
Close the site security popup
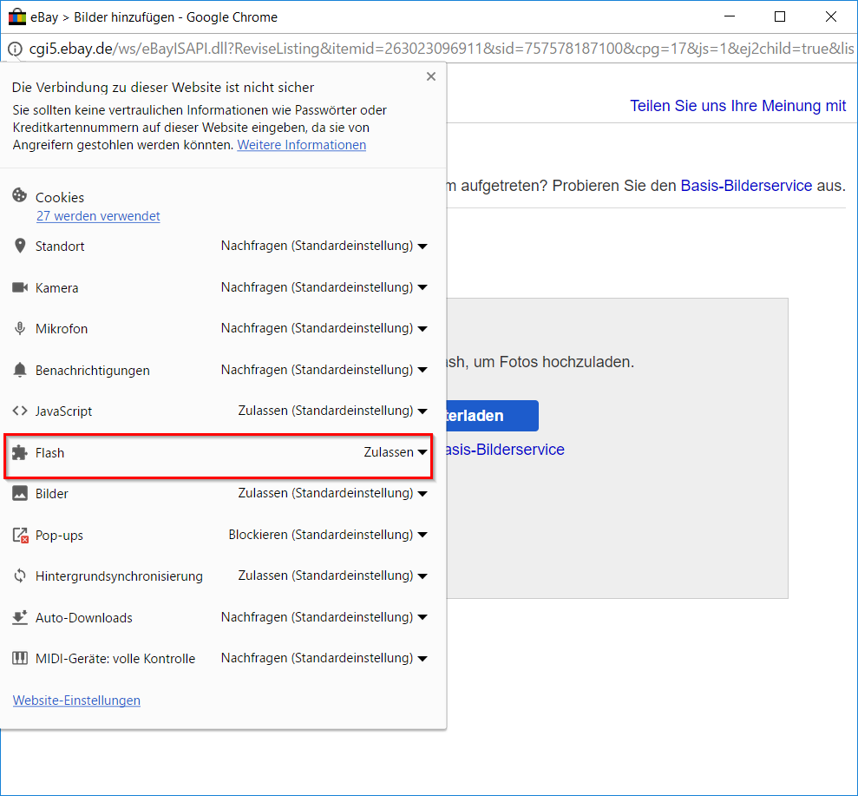[x=431, y=76]
